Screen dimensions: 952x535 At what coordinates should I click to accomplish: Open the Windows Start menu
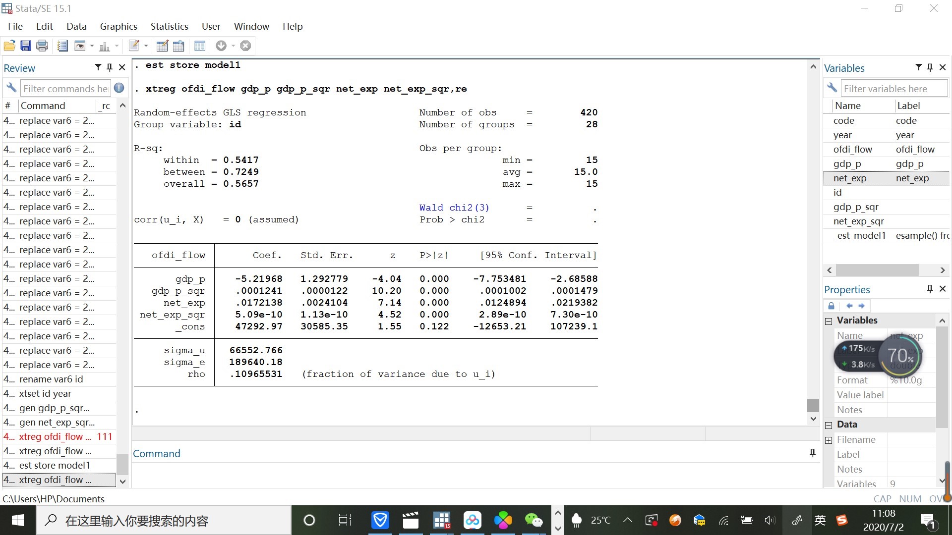[18, 520]
